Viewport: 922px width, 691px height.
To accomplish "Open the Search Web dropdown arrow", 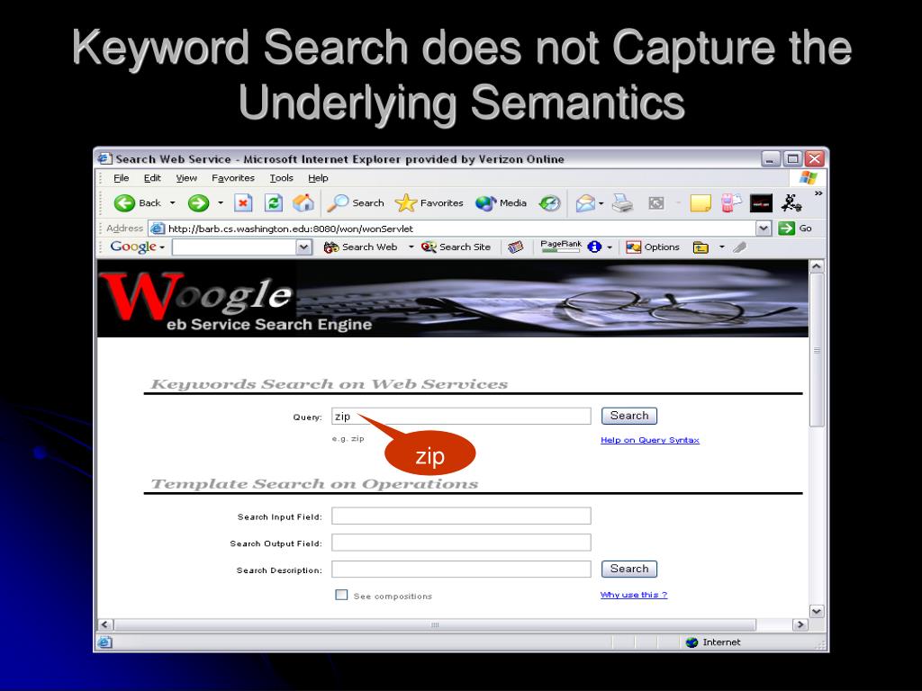I will coord(411,247).
